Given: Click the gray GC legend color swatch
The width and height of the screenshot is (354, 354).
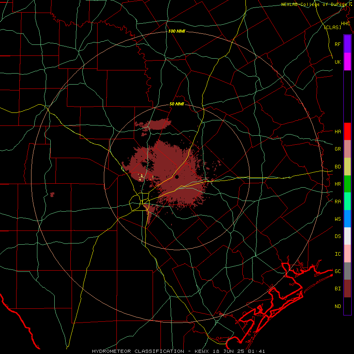Looking at the screenshot, I should pos(347,271).
